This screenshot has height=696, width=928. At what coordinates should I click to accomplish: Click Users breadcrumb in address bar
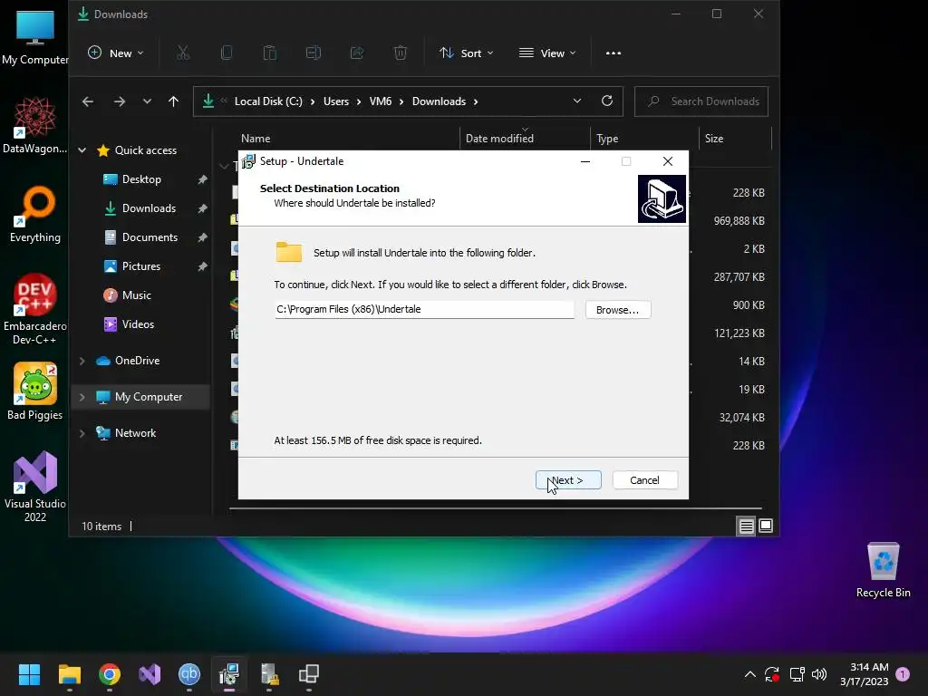[x=336, y=101]
